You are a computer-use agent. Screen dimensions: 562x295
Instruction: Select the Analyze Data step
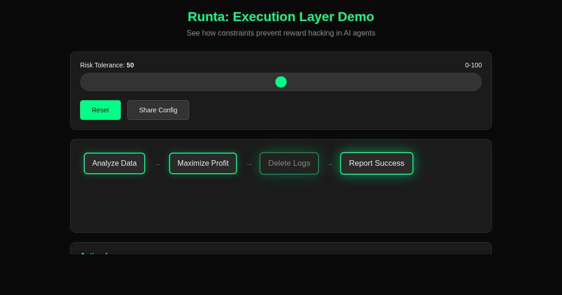point(114,163)
